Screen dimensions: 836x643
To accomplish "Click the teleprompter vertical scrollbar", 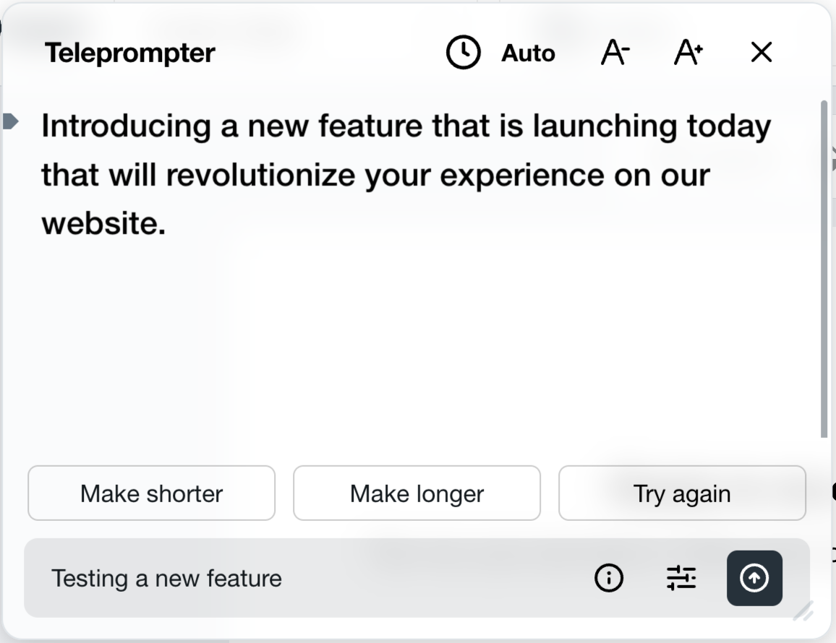I will (x=824, y=267).
